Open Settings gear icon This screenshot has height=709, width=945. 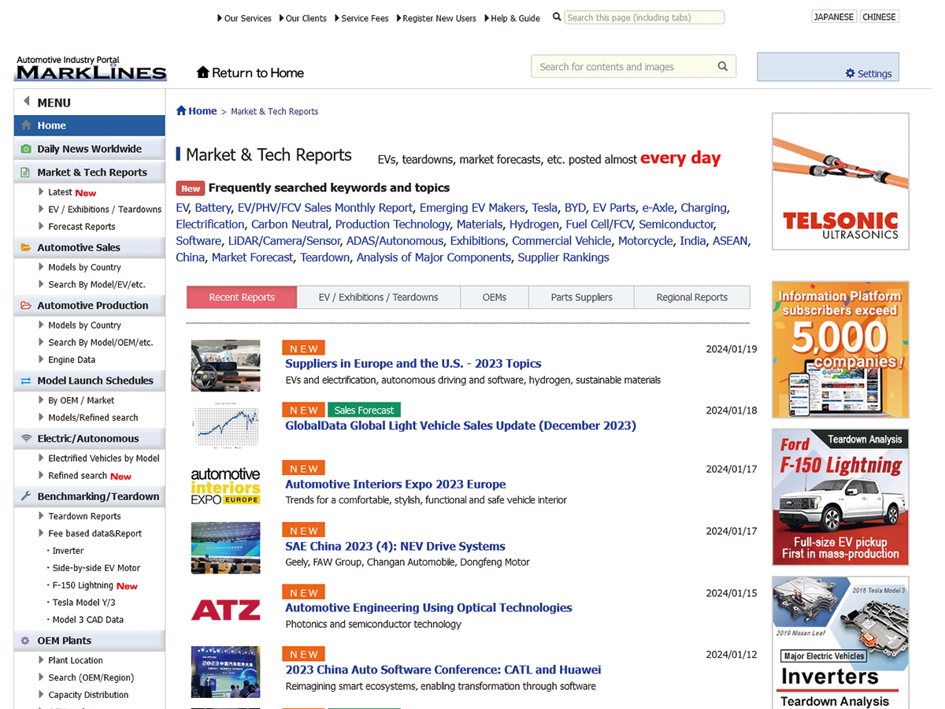coord(850,73)
